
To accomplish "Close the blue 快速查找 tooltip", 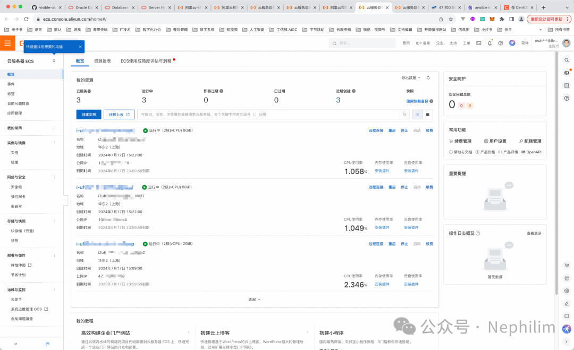I will point(80,47).
